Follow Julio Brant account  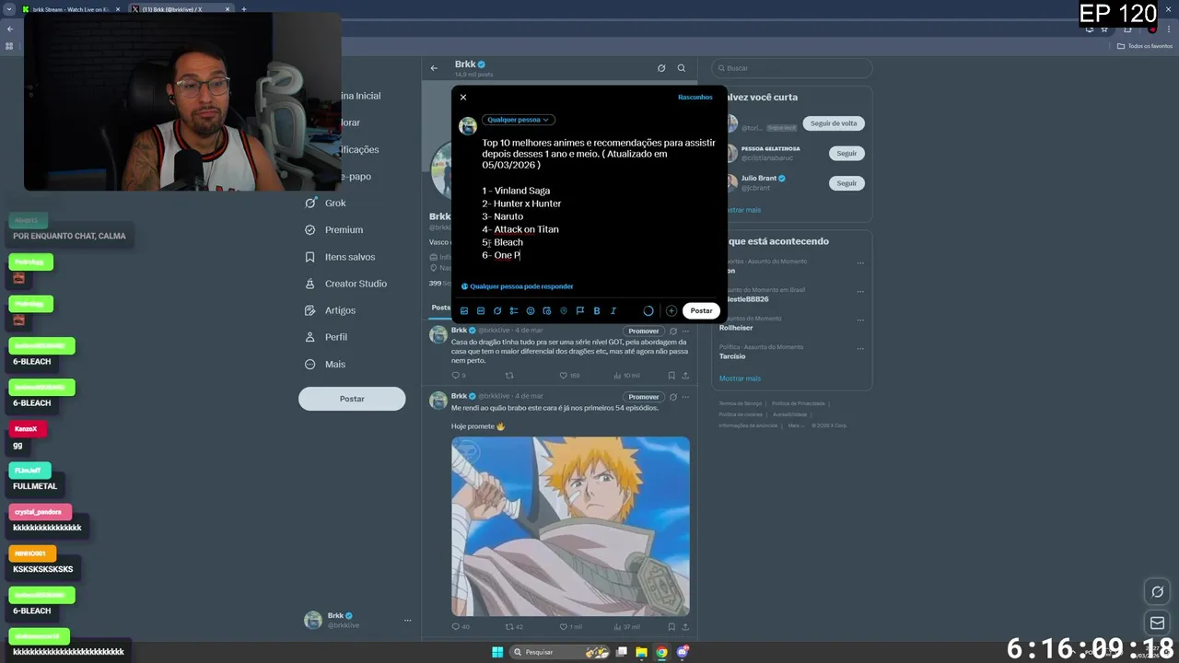pyautogui.click(x=846, y=183)
